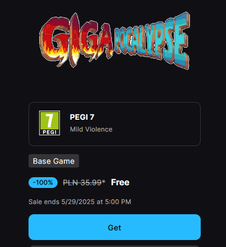Click the Sale ends label text
The width and height of the screenshot is (226, 247).
tap(44, 202)
